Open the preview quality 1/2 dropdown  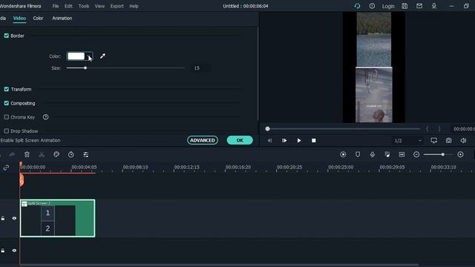(x=408, y=140)
